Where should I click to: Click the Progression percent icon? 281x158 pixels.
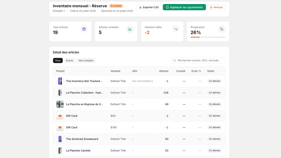pyautogui.click(x=222, y=29)
